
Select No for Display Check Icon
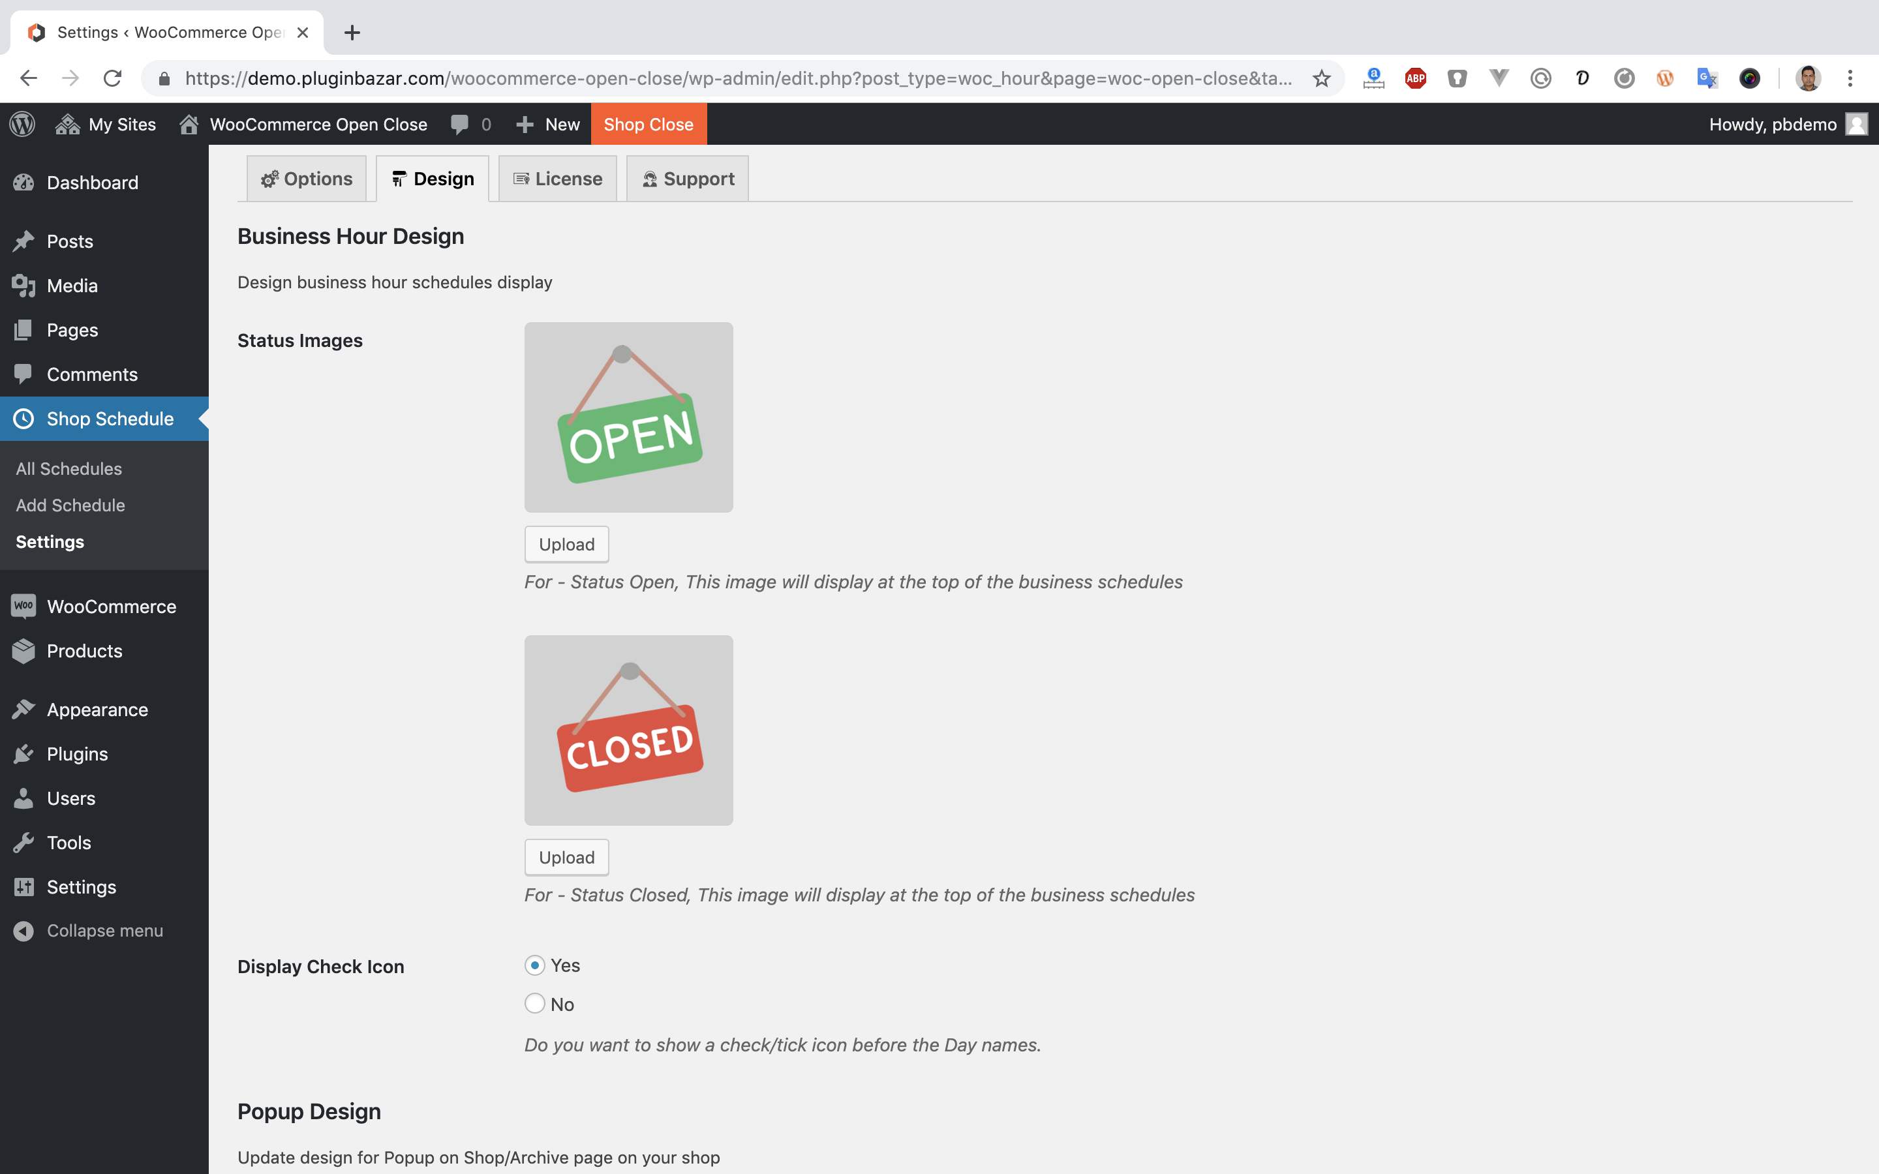[534, 1003]
